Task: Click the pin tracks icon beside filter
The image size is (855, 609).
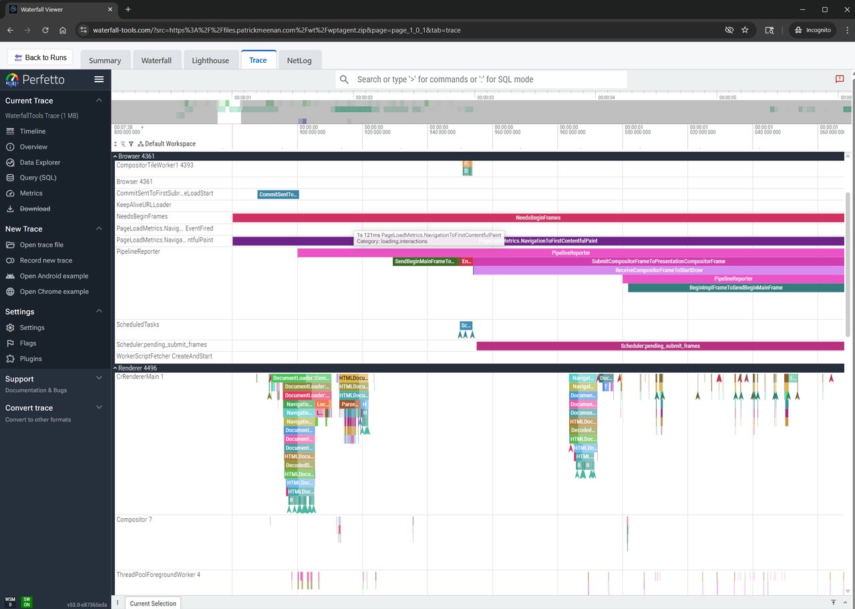Action: click(x=124, y=144)
